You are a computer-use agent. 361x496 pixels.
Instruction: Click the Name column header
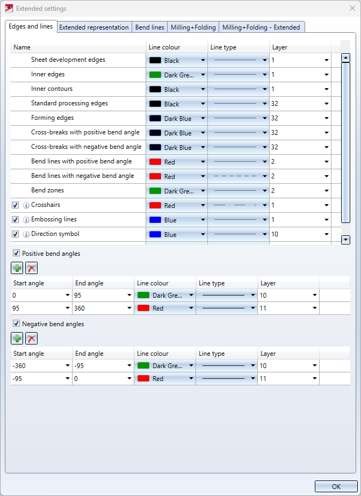(x=78, y=47)
